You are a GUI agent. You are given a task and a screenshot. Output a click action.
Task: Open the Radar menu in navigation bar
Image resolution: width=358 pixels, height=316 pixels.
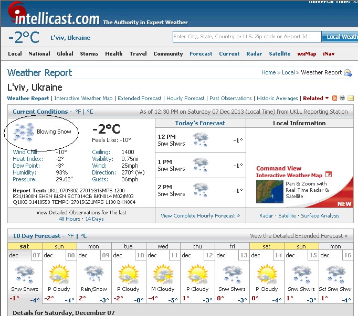click(254, 53)
